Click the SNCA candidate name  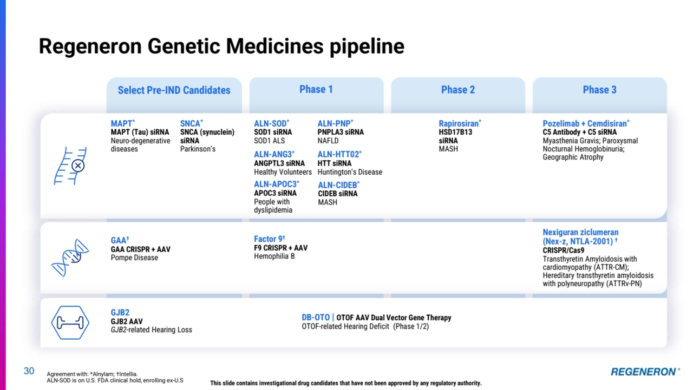point(192,124)
